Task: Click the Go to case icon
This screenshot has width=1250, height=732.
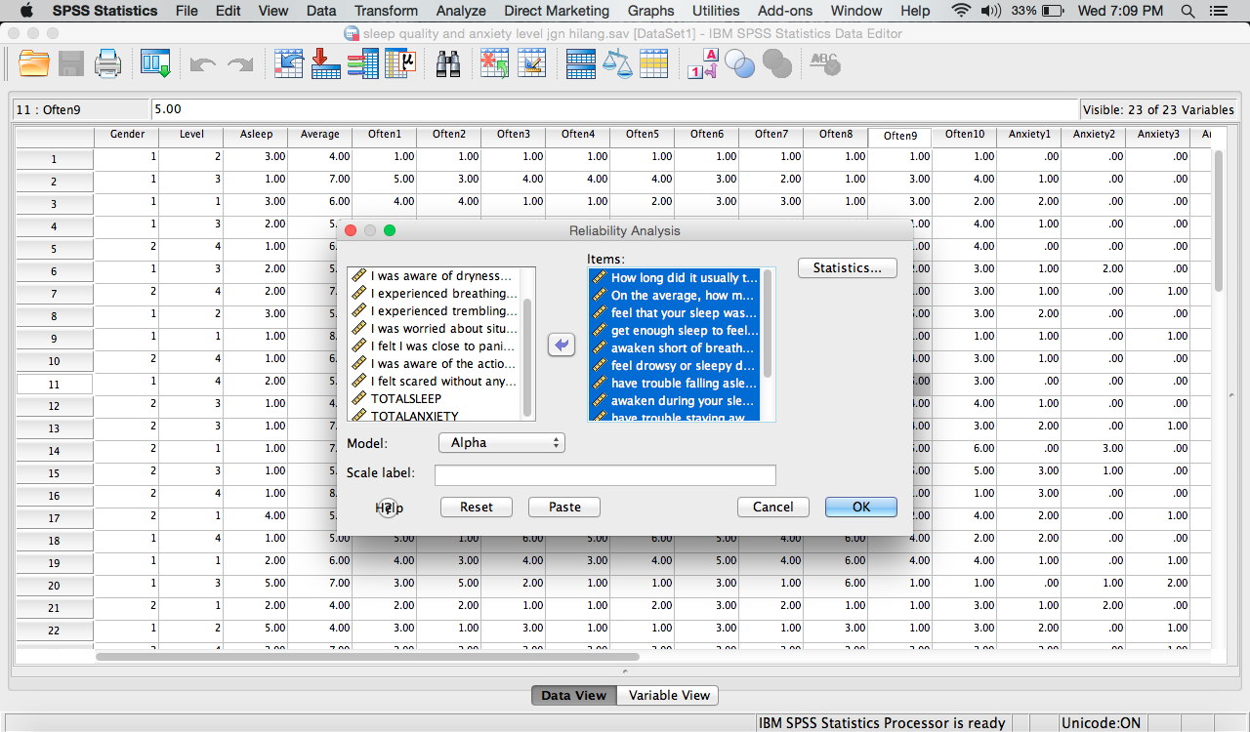Action: point(289,64)
